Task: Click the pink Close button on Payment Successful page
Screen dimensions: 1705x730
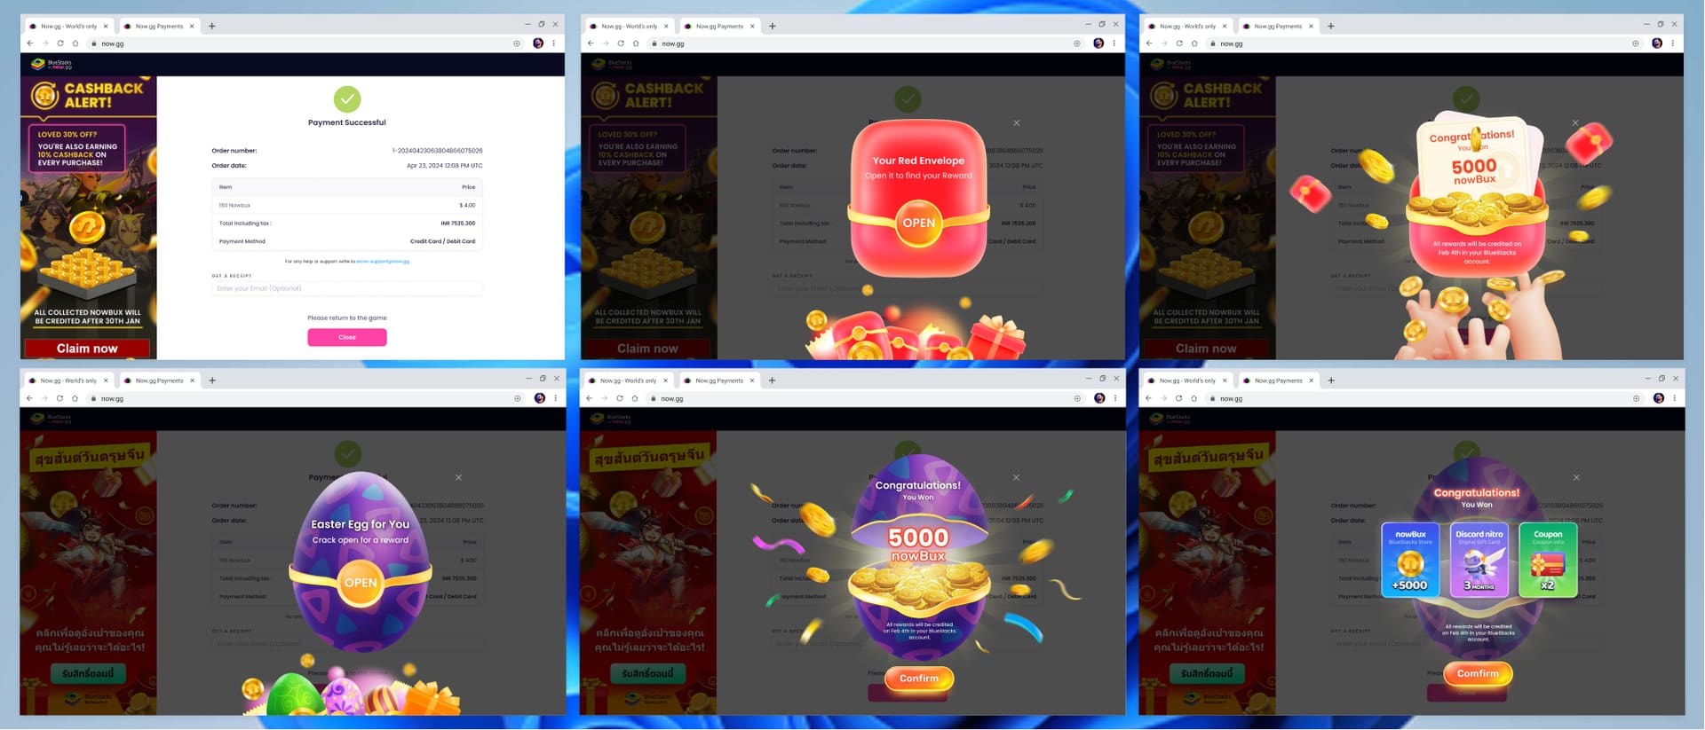Action: (347, 337)
